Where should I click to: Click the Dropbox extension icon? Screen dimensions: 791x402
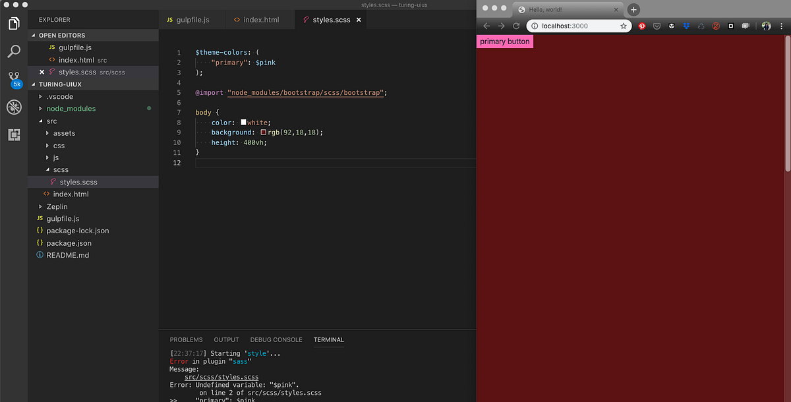(x=687, y=26)
